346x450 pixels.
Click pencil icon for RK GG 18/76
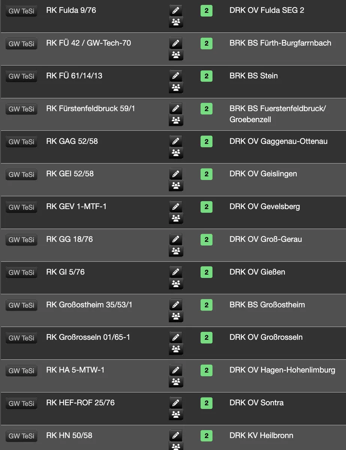click(x=175, y=239)
